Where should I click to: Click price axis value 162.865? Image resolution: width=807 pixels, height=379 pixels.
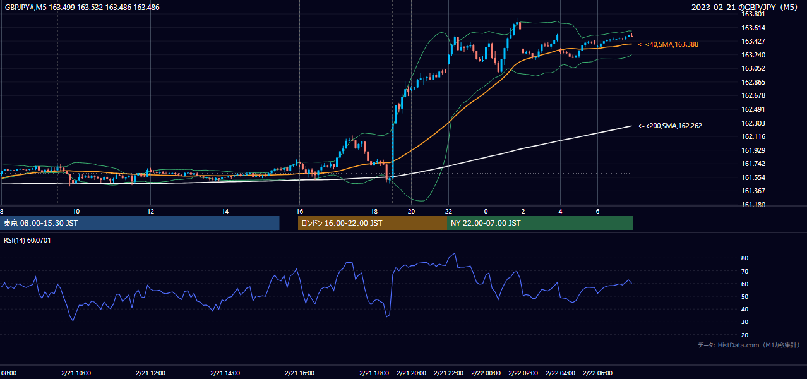click(753, 82)
